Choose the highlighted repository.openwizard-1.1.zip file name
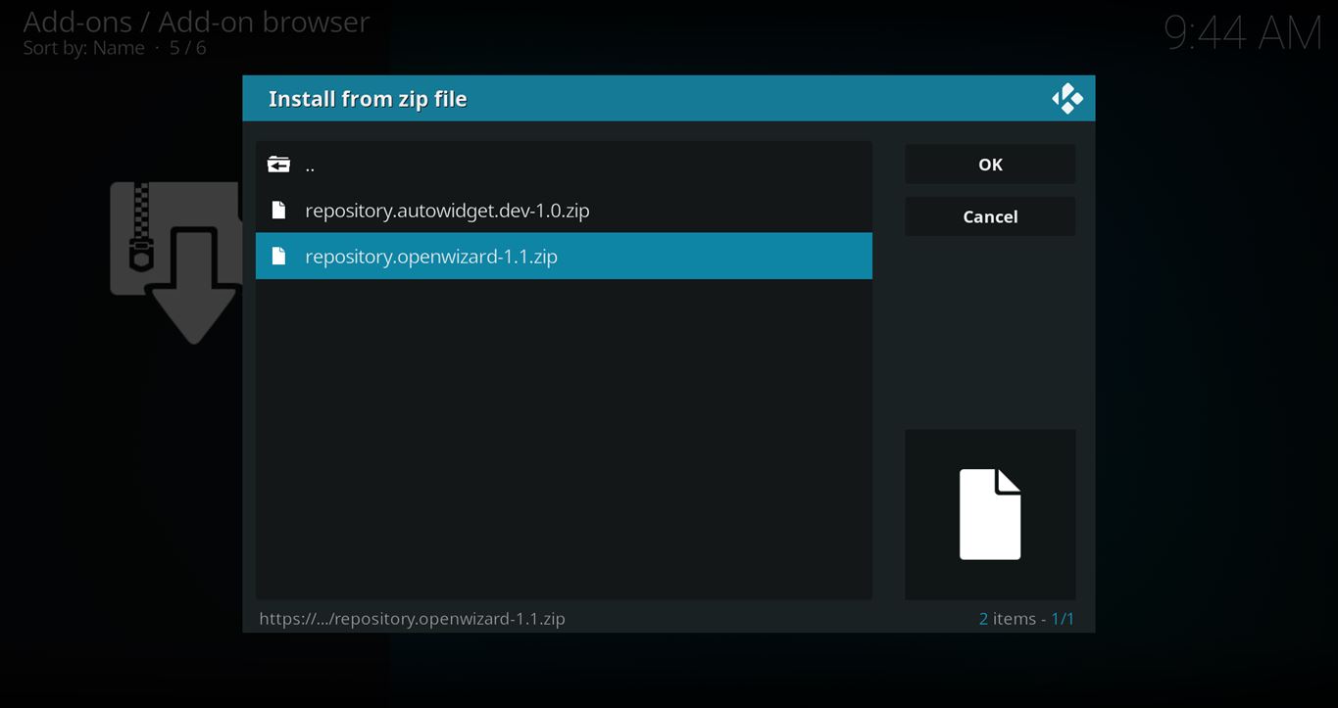Image resolution: width=1338 pixels, height=708 pixels. pos(431,257)
